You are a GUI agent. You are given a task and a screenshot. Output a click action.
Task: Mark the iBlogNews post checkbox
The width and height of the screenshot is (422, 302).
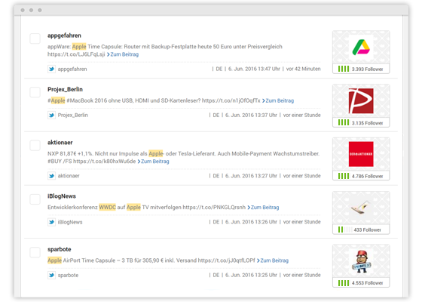[x=35, y=199]
